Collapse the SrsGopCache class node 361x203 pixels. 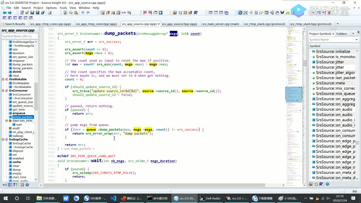pos(3,140)
